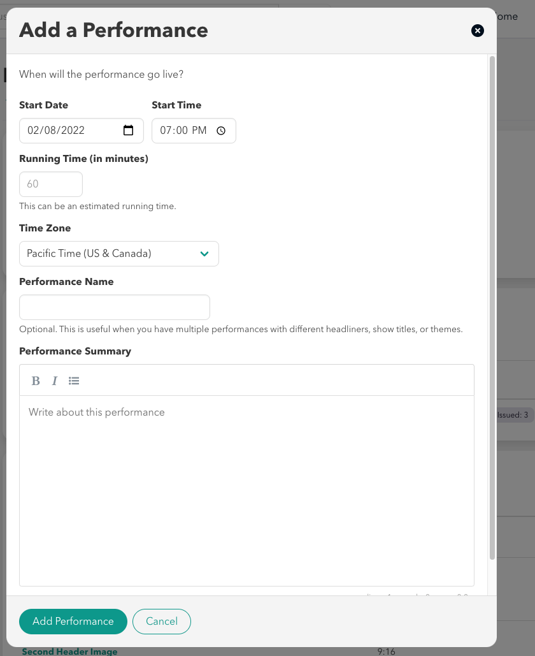535x656 pixels.
Task: Focus the Running Time minutes field
Action: pos(51,184)
